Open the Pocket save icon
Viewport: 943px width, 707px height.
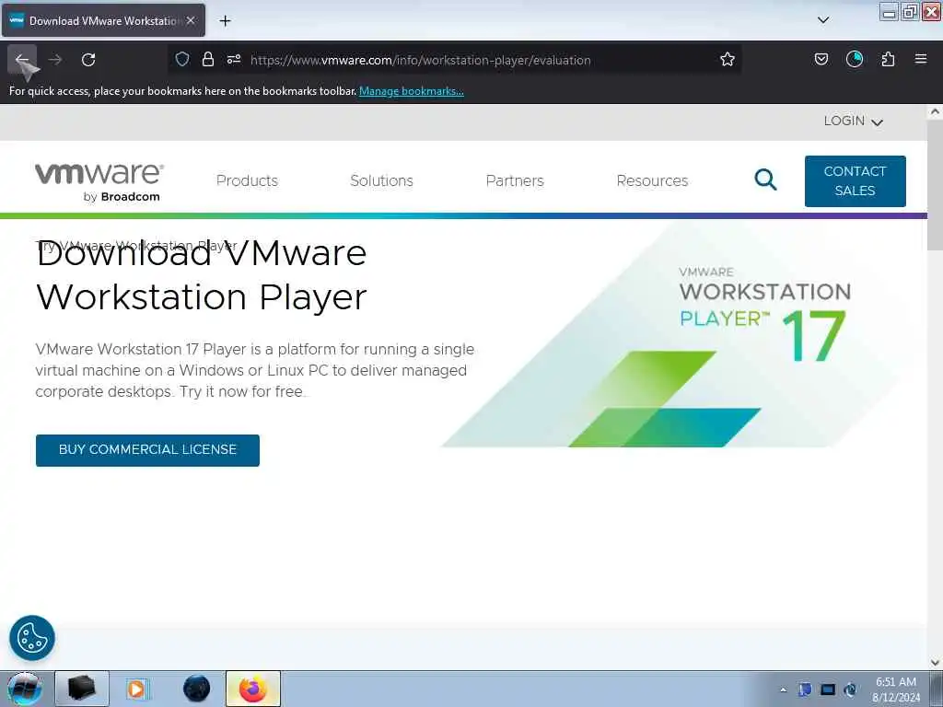(x=821, y=59)
